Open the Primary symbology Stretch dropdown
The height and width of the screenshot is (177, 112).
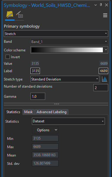(x=56, y=34)
